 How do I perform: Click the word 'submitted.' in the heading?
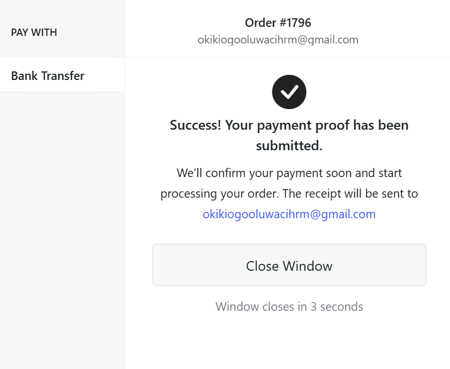[289, 146]
